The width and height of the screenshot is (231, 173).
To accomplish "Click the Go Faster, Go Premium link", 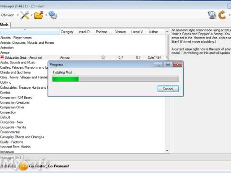I will (x=49, y=166).
